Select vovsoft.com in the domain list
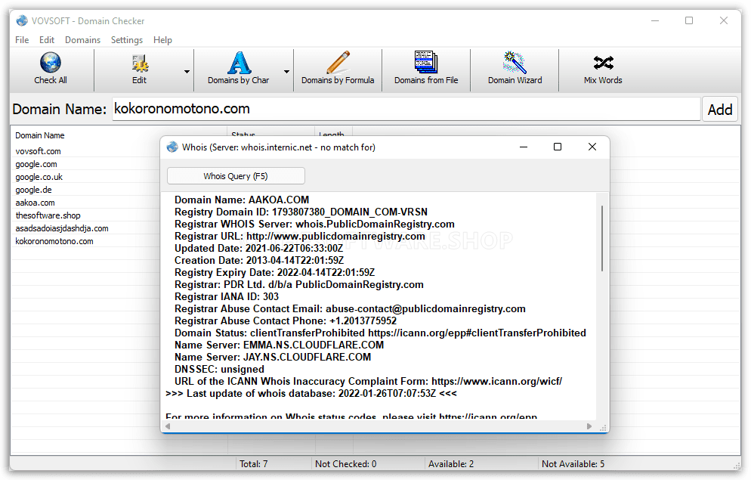 pyautogui.click(x=38, y=151)
